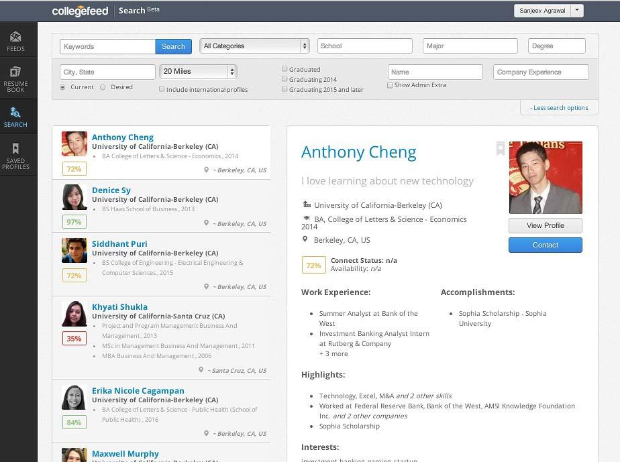620x462 pixels.
Task: Click location pin beside Berkeley, CA, US in detail
Action: click(x=305, y=239)
